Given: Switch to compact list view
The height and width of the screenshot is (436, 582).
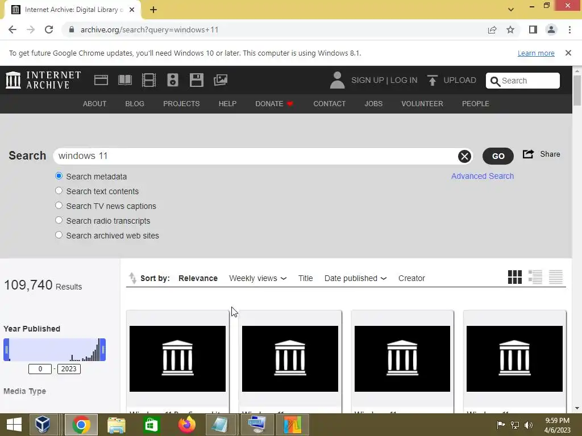Looking at the screenshot, I should click(556, 277).
